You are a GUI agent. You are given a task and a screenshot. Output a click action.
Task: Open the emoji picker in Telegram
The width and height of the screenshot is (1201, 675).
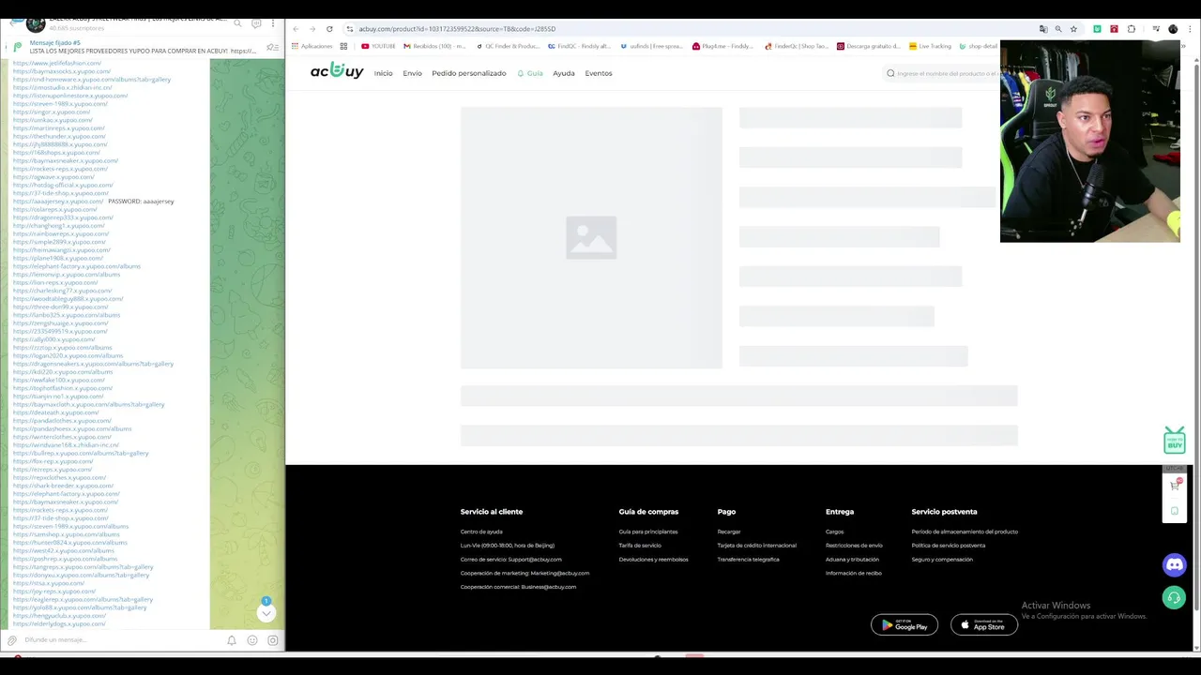pos(252,640)
